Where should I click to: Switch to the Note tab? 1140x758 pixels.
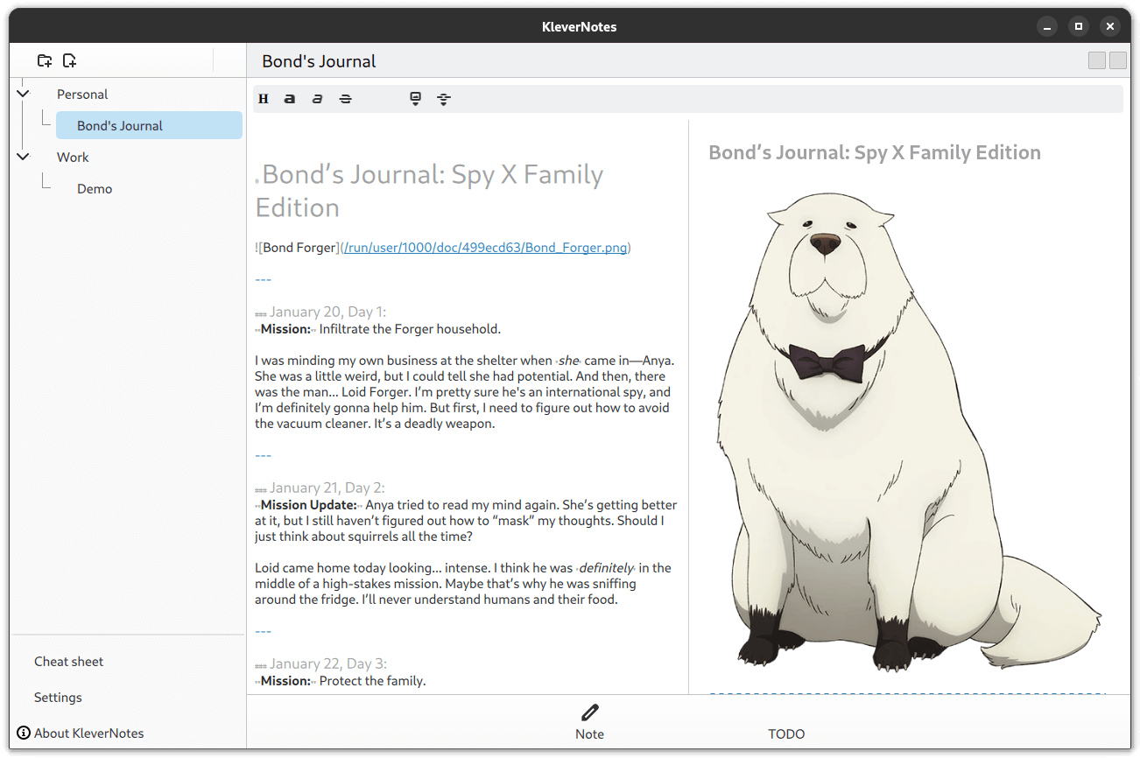pos(589,721)
